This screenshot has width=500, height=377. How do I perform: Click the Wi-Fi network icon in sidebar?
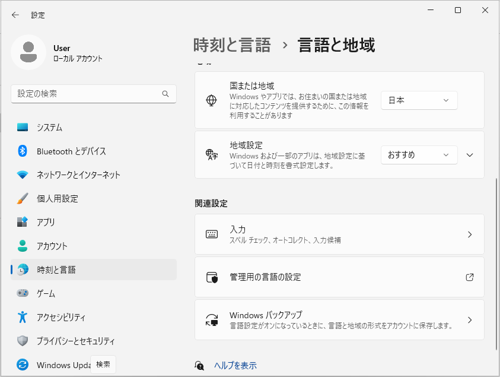pos(23,175)
